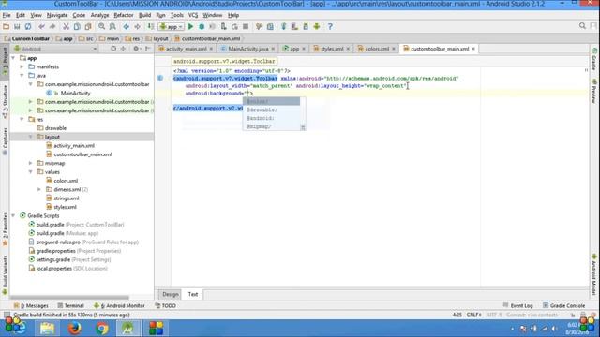Click the Find magnifier icon
Screen dimensions: 600x337
[101, 27]
